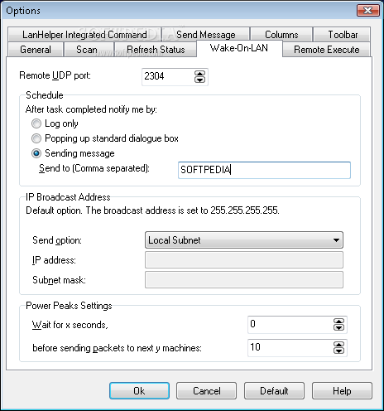Go to the Columns tab
The image size is (384, 411).
(x=281, y=35)
